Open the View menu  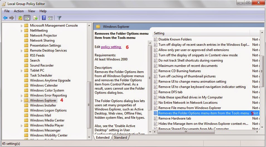tap(31, 11)
